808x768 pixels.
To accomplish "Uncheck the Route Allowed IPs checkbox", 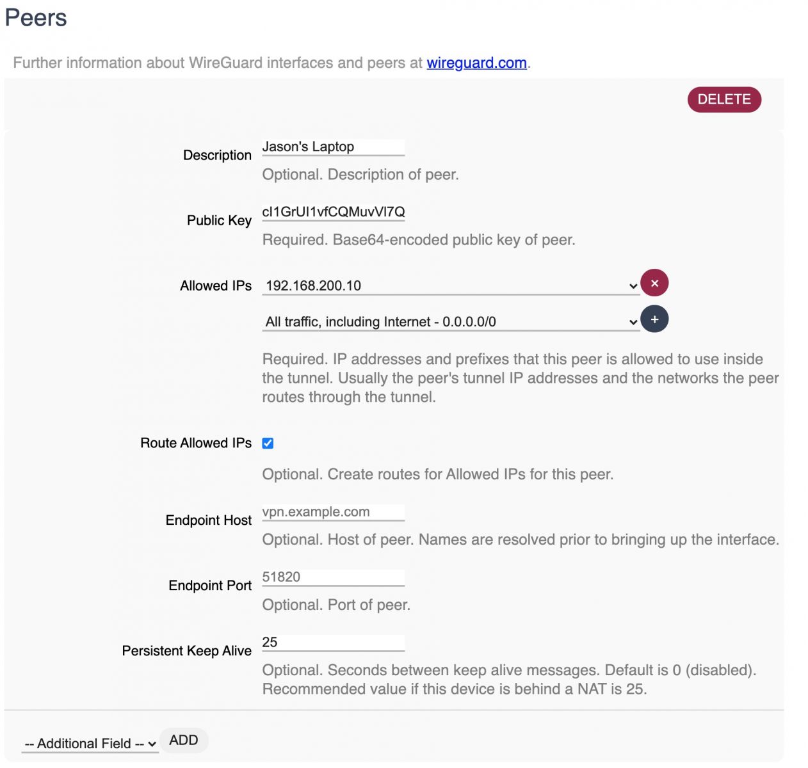I will point(268,443).
